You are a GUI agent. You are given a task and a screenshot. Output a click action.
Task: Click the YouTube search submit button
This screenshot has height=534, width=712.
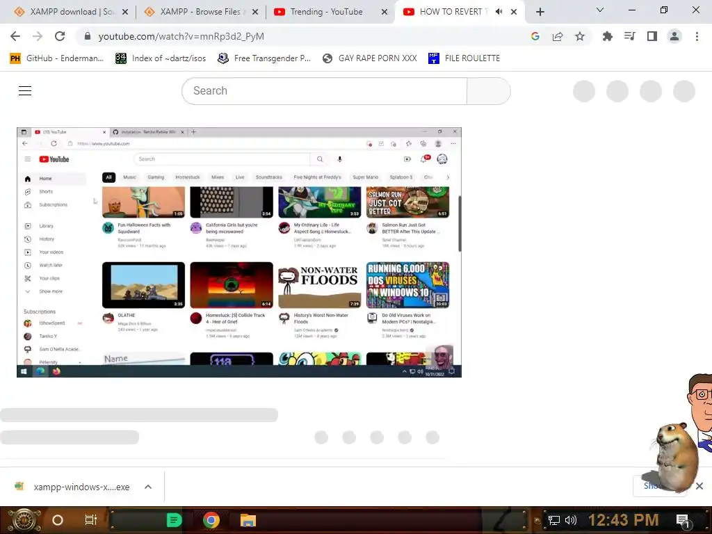point(489,91)
